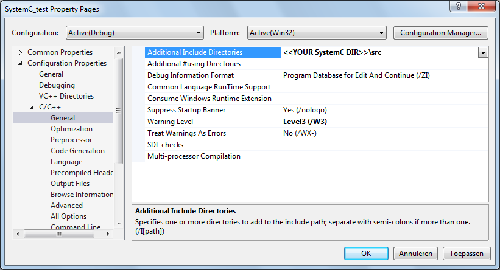Click the Annuleren button
Image resolution: width=500 pixels, height=270 pixels.
coord(415,254)
